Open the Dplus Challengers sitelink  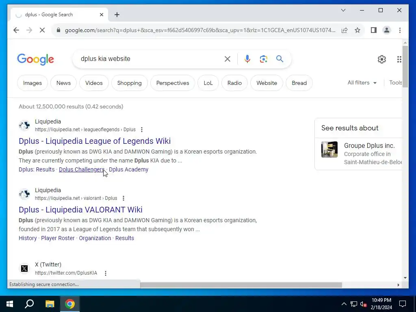pyautogui.click(x=82, y=169)
